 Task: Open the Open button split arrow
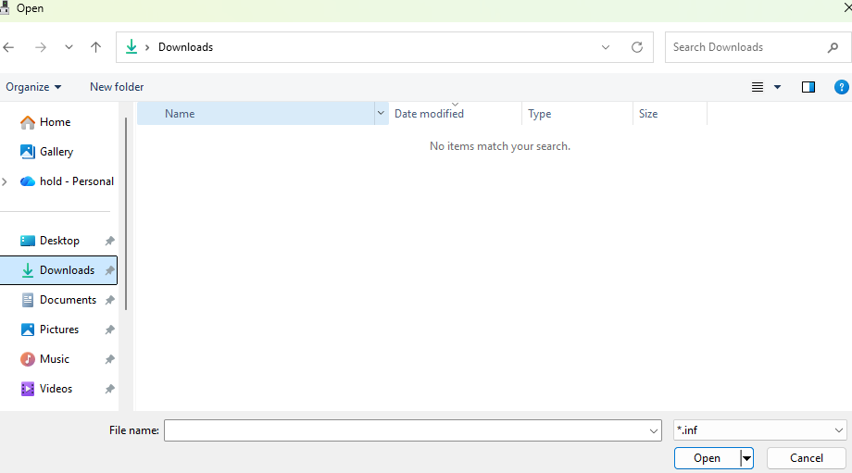point(746,458)
